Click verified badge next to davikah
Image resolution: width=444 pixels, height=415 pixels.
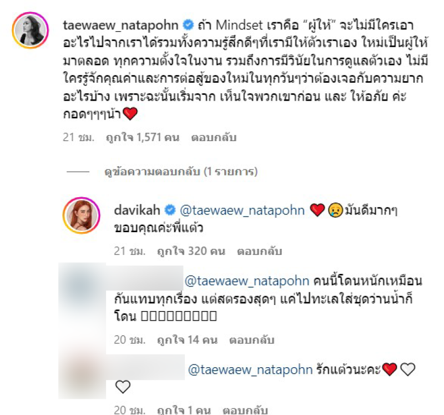click(x=170, y=210)
